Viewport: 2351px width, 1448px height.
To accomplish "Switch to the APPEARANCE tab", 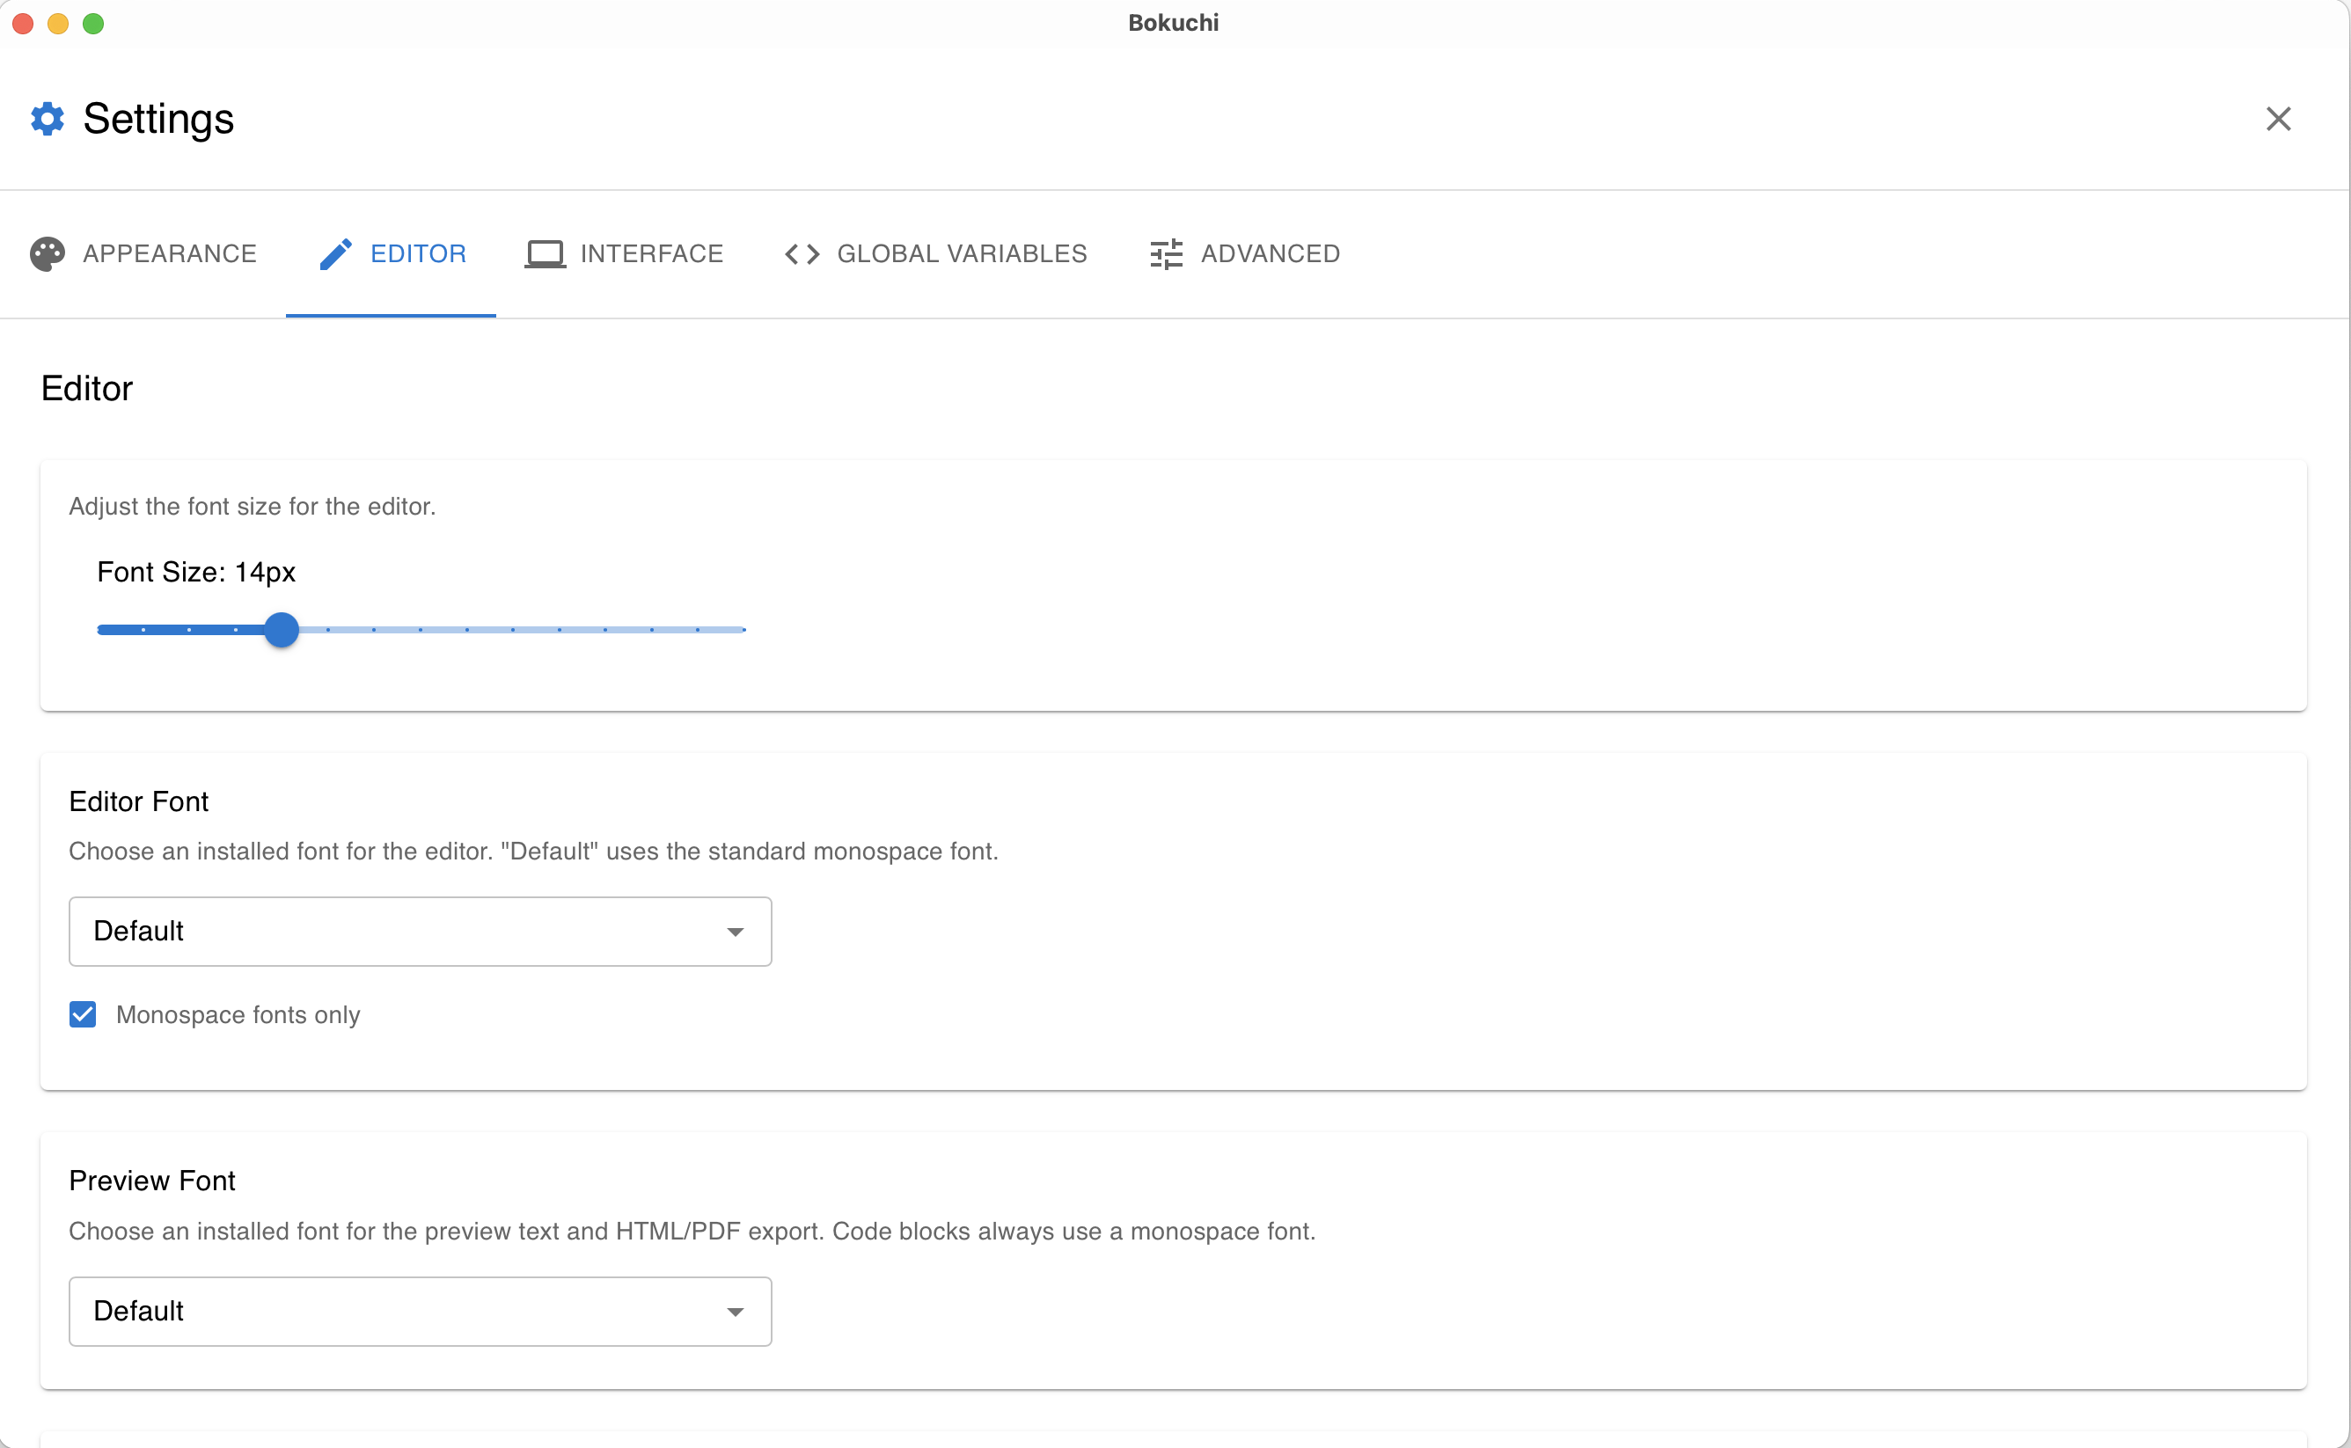I will coord(143,253).
